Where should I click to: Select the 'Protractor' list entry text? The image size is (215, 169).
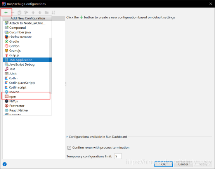tap(17, 106)
